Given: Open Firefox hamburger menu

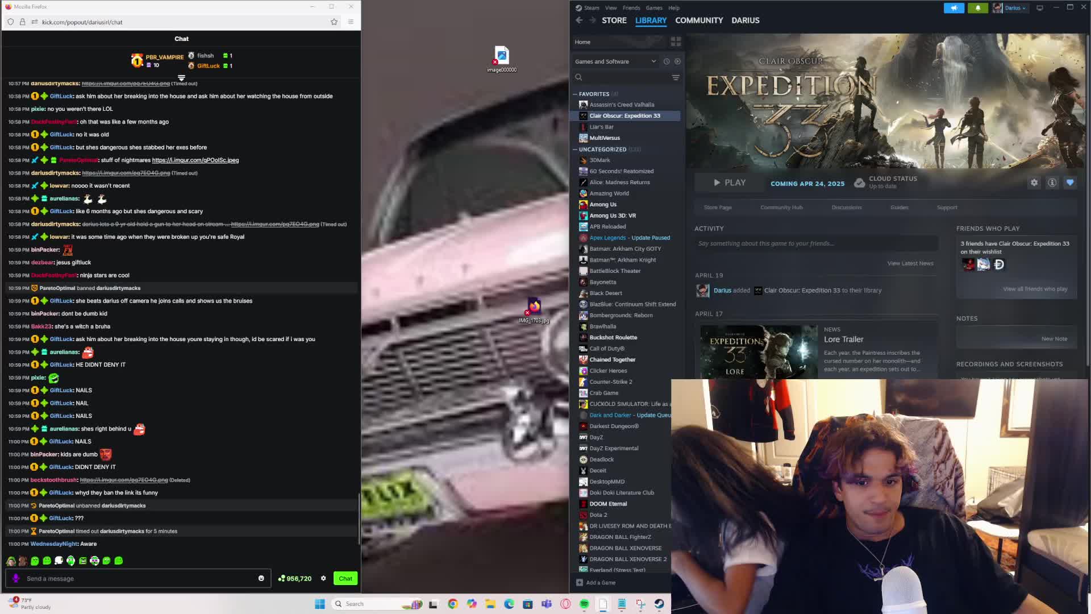Looking at the screenshot, I should coord(351,22).
